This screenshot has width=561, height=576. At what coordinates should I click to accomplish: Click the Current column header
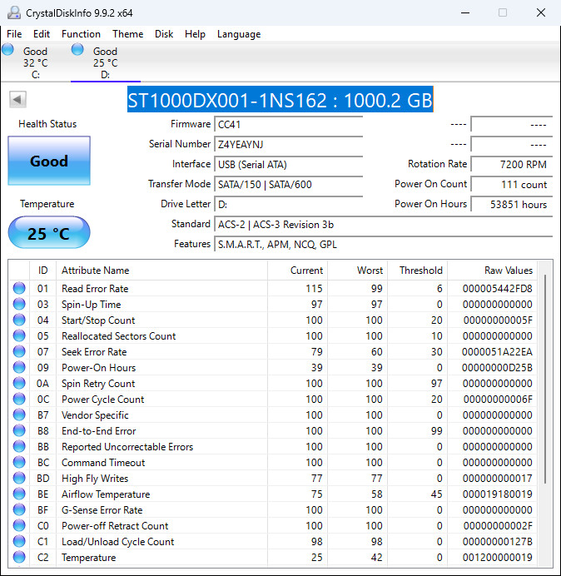pos(298,271)
